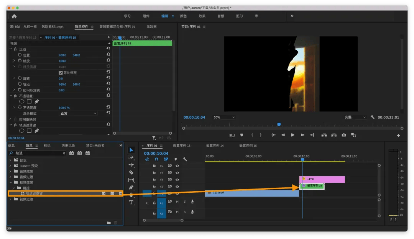The height and width of the screenshot is (239, 414).
Task: Toggle lock on the V5 track
Action: coord(154,166)
